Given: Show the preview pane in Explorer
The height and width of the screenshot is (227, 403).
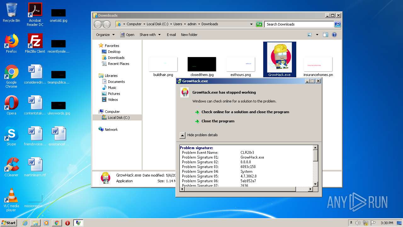Looking at the screenshot, I should pyautogui.click(x=326, y=35).
